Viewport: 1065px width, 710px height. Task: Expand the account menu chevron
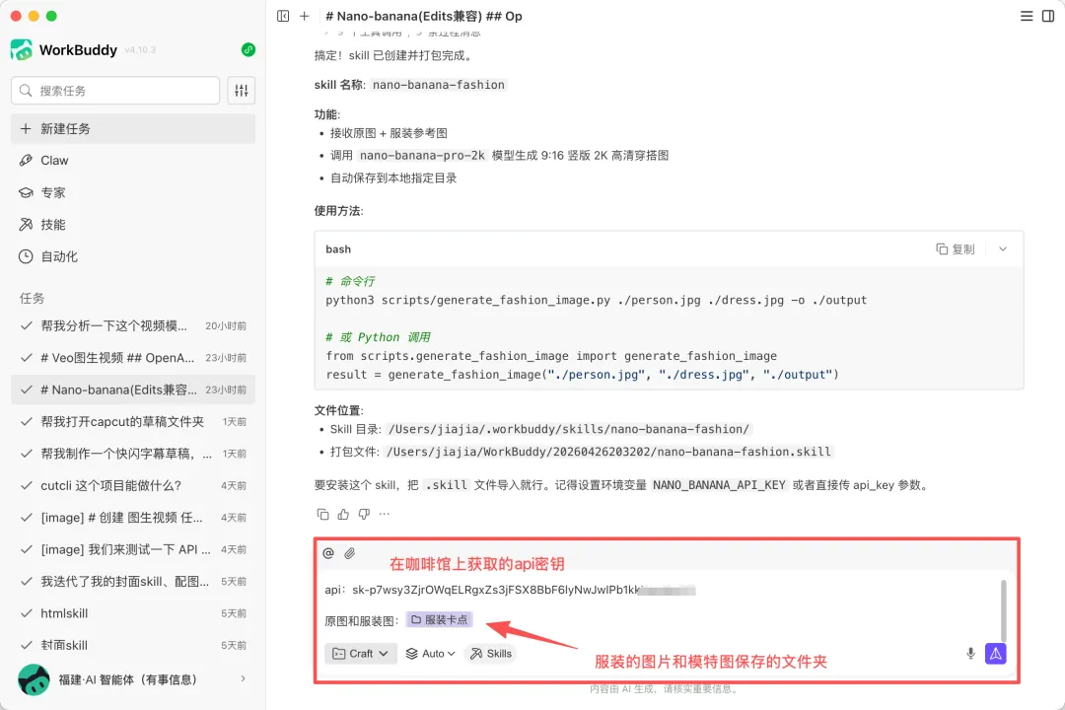244,678
